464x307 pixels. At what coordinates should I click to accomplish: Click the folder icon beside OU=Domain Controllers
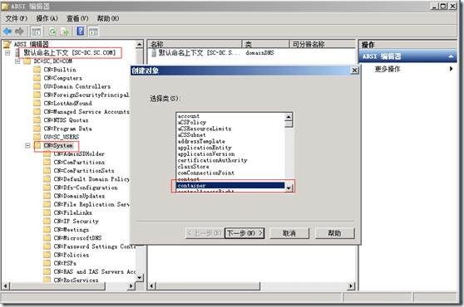pos(37,86)
